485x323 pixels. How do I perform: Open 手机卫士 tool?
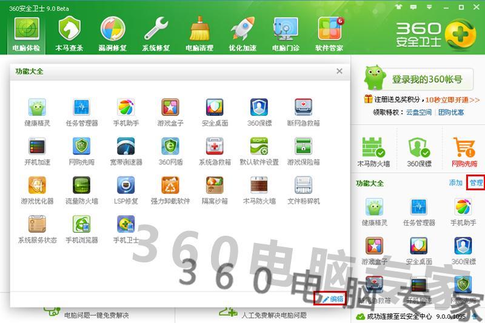coord(126,229)
